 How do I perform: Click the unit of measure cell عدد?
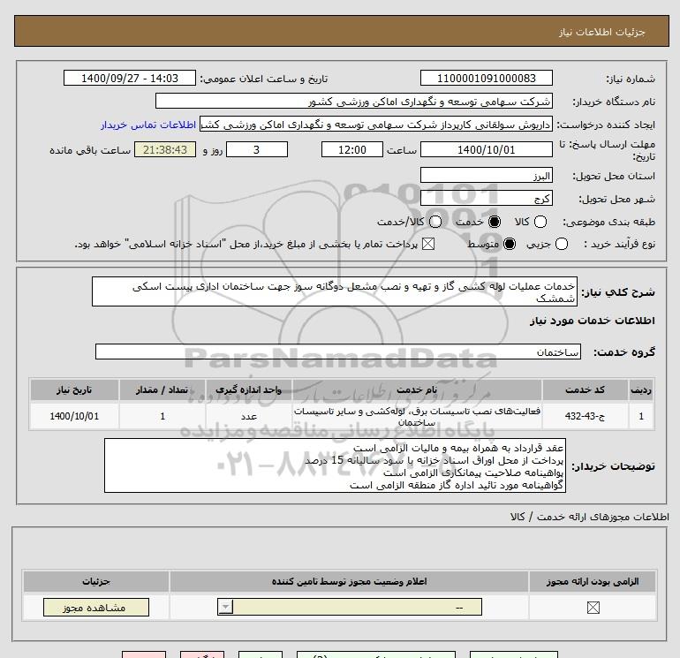point(249,416)
